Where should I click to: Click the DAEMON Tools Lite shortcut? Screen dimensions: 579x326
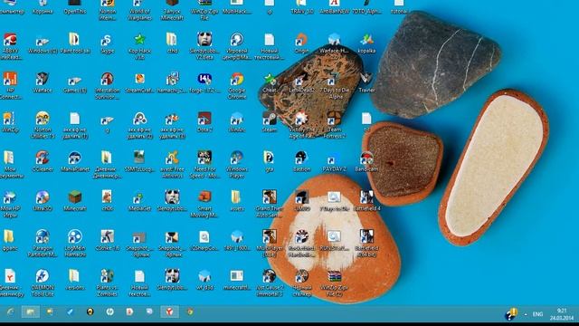tap(43, 283)
